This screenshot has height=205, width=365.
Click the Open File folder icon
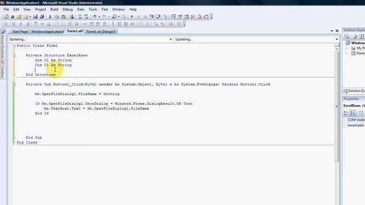(x=19, y=17)
